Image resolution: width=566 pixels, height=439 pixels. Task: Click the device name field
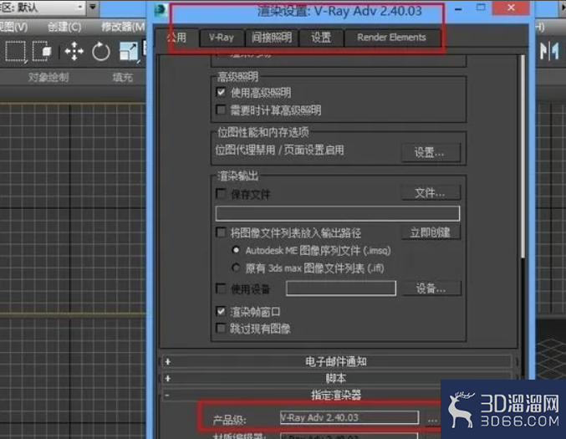point(341,288)
